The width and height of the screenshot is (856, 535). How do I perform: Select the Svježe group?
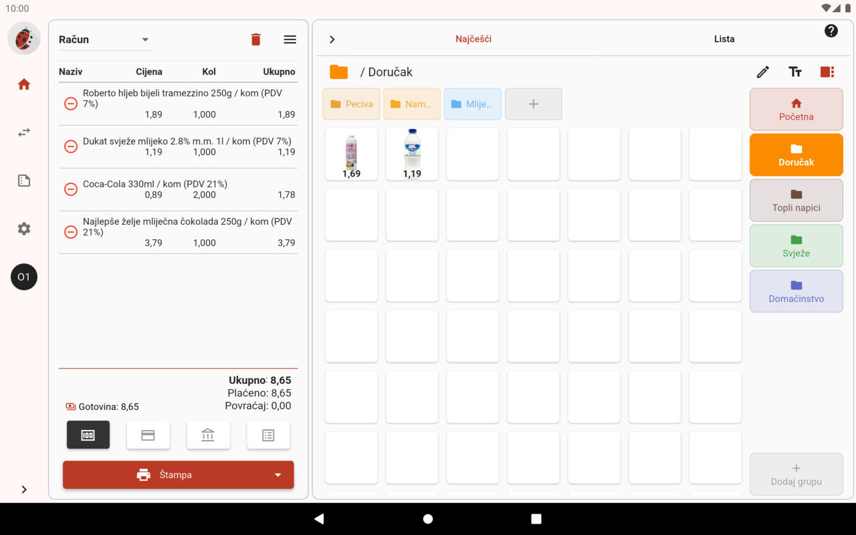click(x=796, y=246)
